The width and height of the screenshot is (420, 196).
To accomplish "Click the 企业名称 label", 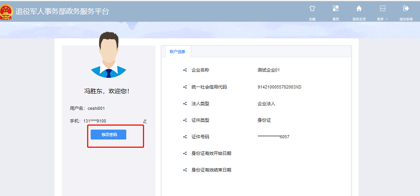I will [x=200, y=70].
